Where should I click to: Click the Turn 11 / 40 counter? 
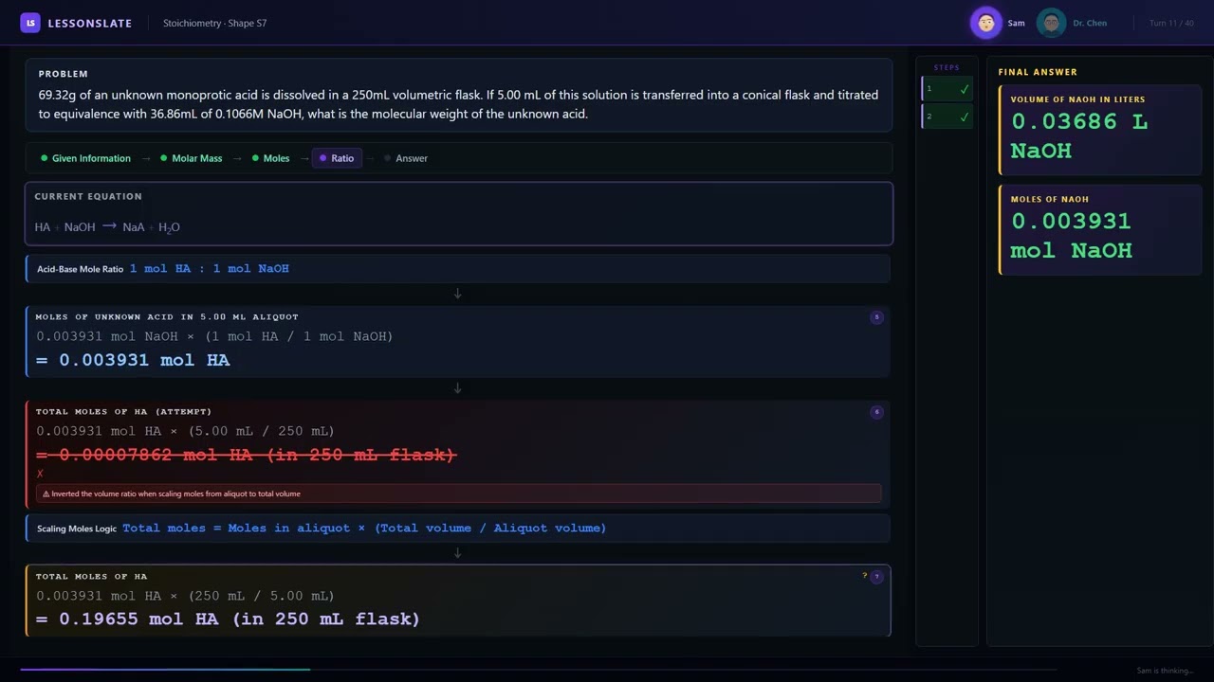(x=1171, y=23)
